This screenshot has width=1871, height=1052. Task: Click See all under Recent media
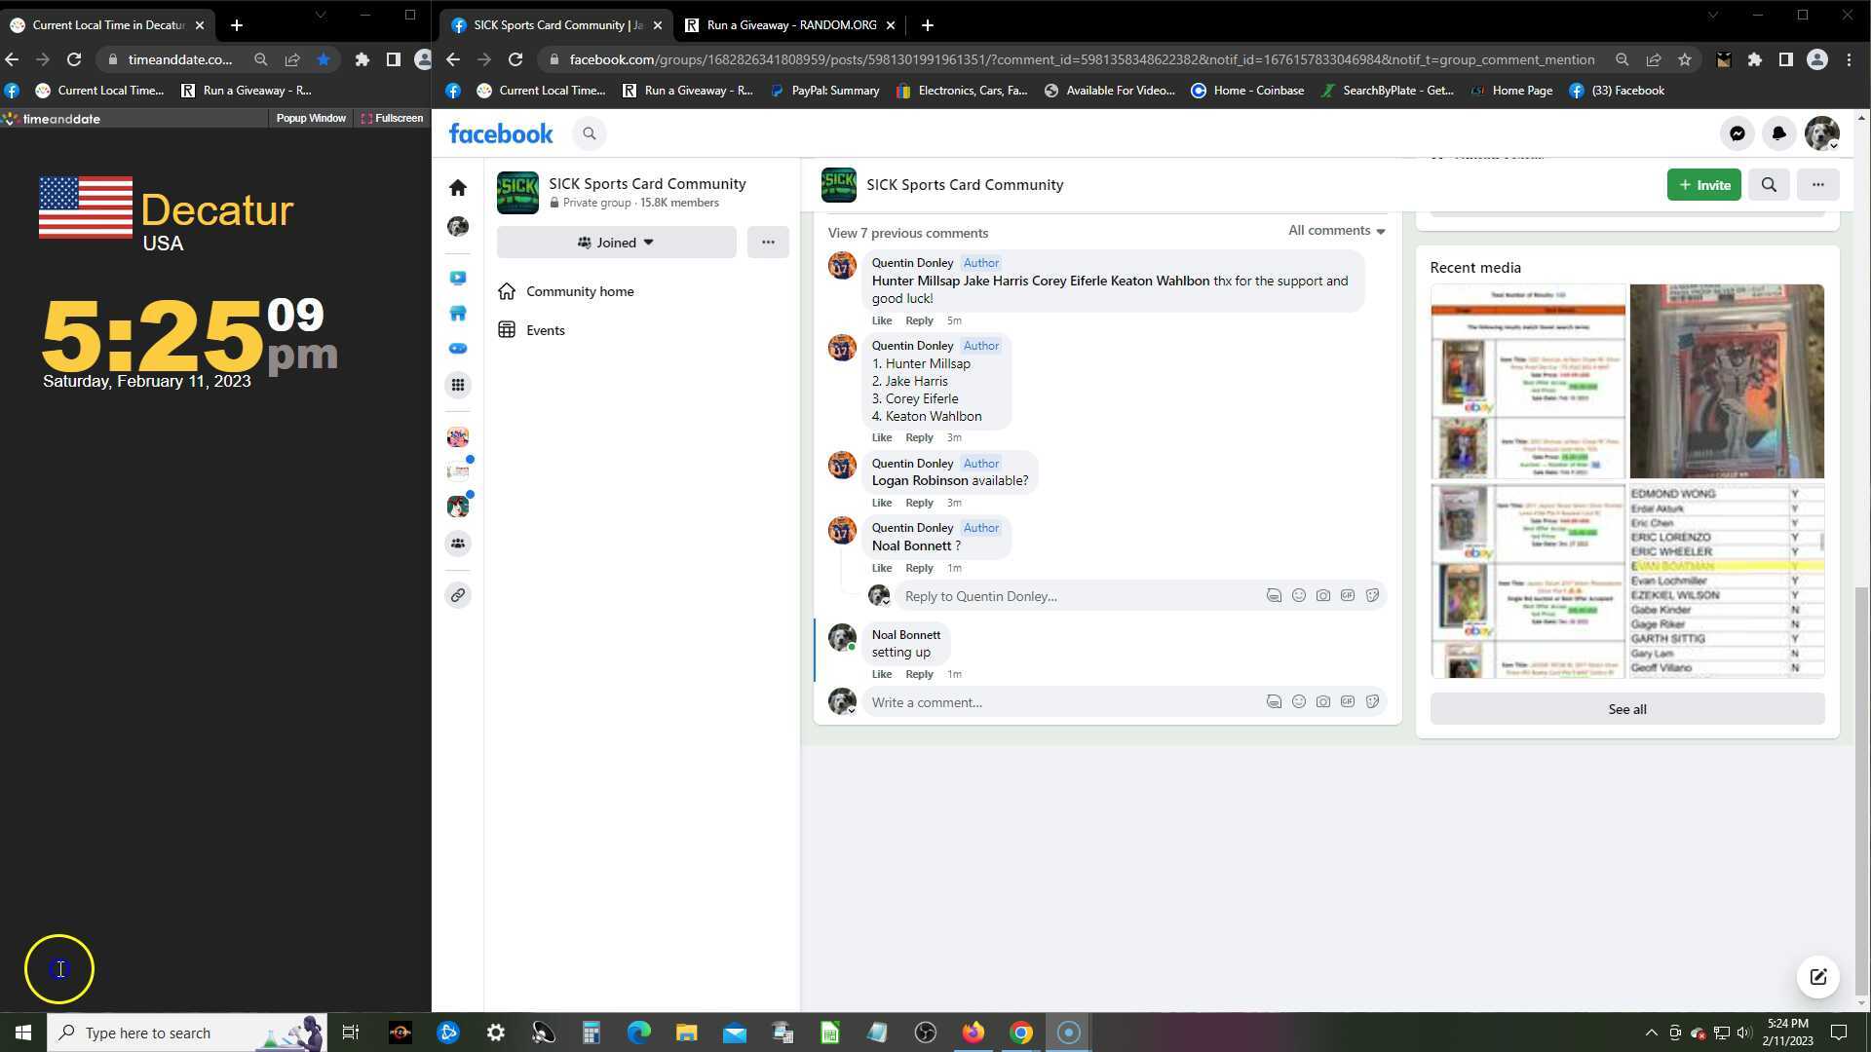tap(1626, 709)
